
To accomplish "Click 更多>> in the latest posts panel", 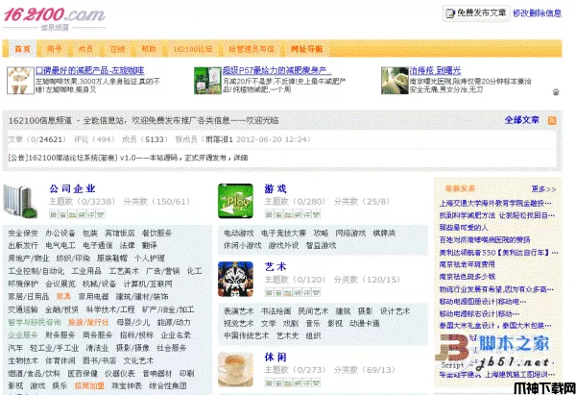I will tap(543, 189).
